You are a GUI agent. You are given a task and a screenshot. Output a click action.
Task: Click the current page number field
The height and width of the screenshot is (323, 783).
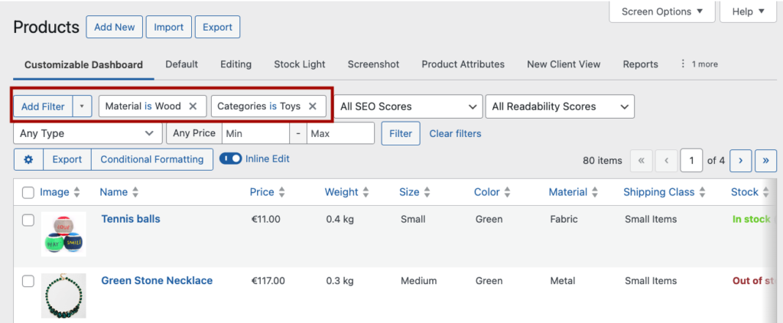(691, 161)
